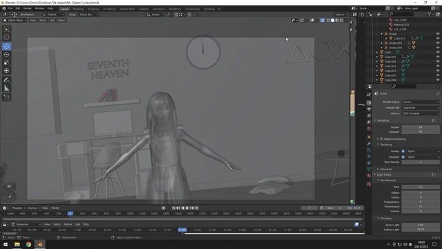The image size is (442, 249).
Task: Open the timeline Playback menu
Action: (x=19, y=208)
